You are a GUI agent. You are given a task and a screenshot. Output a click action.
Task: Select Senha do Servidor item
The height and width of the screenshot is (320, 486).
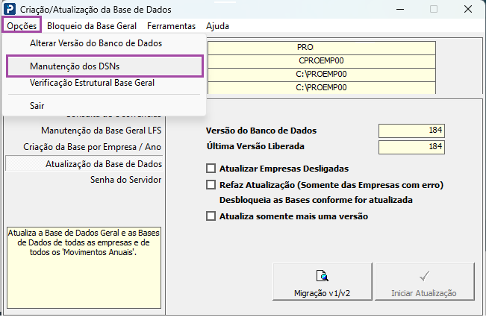125,180
